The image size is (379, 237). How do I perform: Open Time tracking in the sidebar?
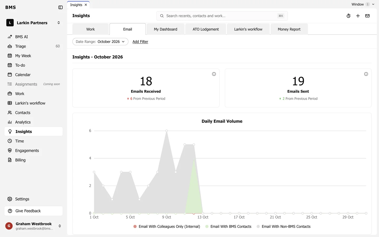(33, 141)
